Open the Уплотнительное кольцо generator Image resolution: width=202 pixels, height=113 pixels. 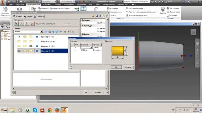(x=137, y=15)
